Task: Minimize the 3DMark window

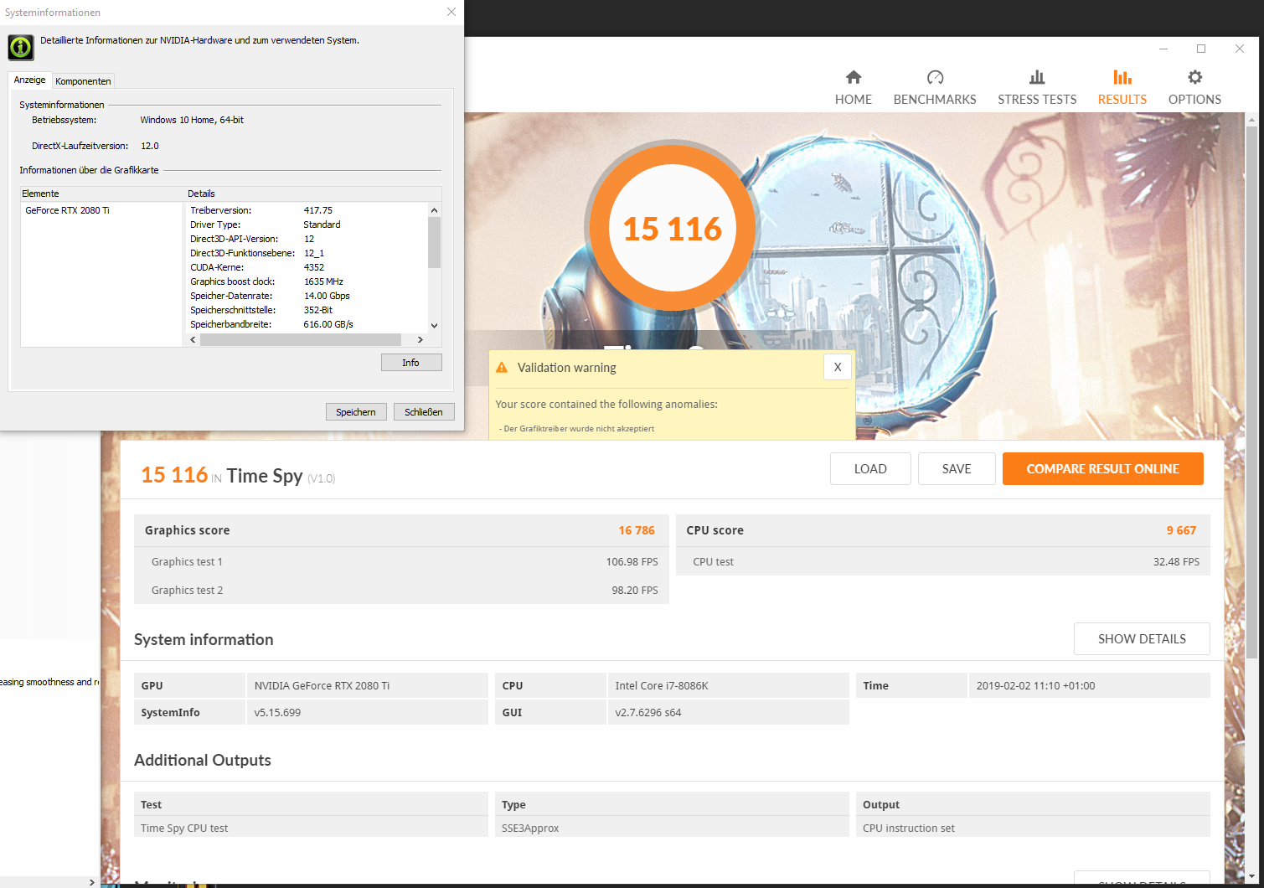Action: tap(1163, 49)
